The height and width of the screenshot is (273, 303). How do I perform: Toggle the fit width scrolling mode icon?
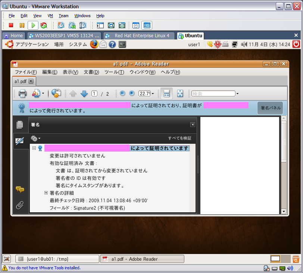click(166, 93)
